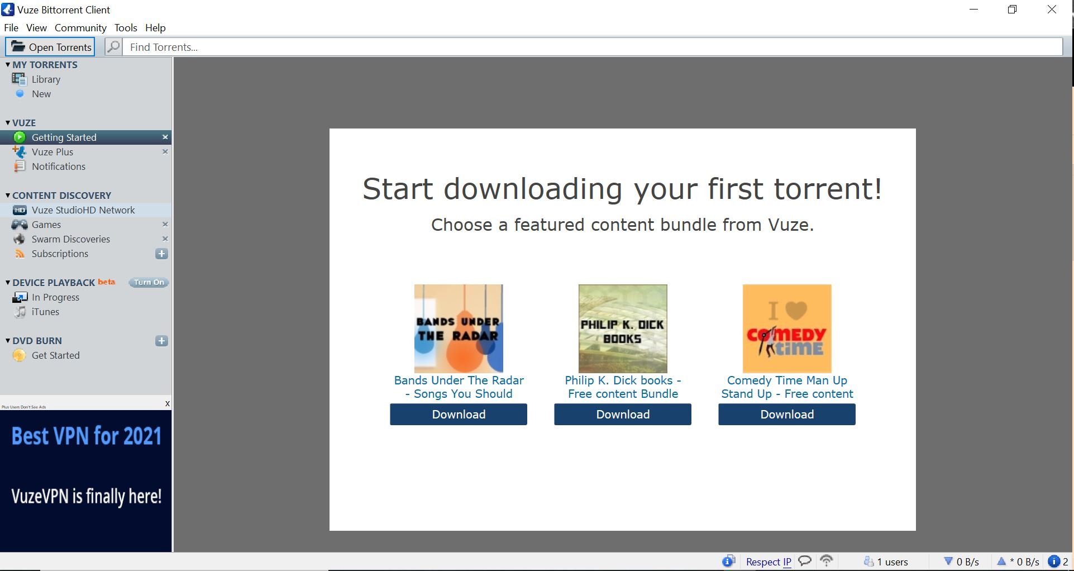The width and height of the screenshot is (1074, 571).
Task: Open Games under Content Discovery
Action: (x=46, y=225)
